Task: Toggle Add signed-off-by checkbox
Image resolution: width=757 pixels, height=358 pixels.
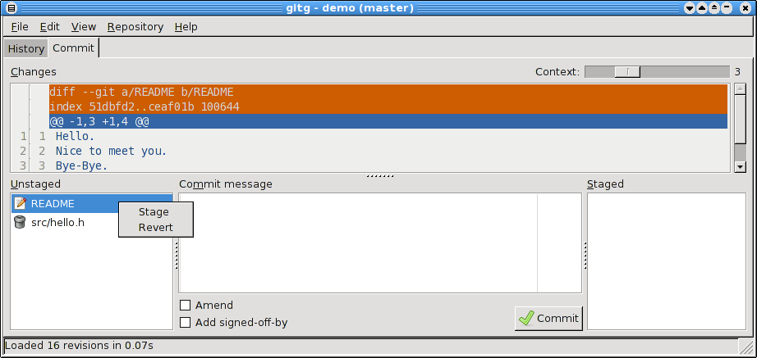Action: [185, 322]
